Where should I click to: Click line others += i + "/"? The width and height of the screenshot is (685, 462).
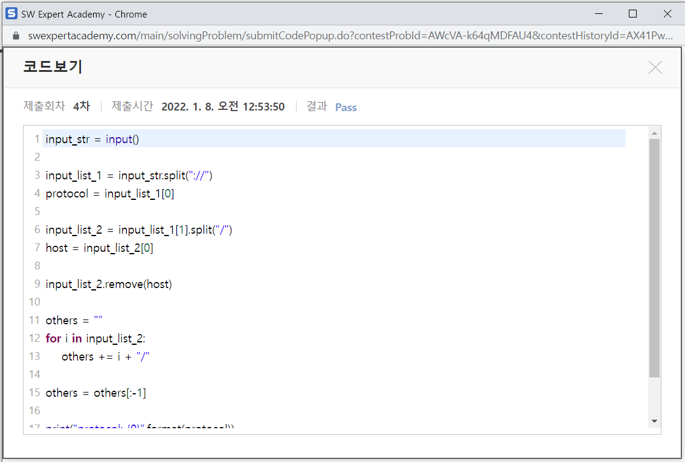click(x=105, y=357)
